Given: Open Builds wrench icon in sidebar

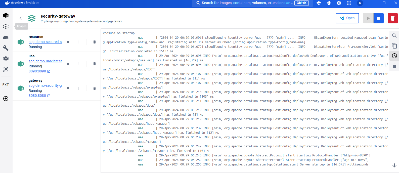Looking at the screenshot, I should point(6,48).
